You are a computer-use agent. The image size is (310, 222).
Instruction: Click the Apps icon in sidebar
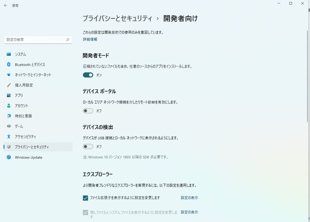tap(9, 95)
